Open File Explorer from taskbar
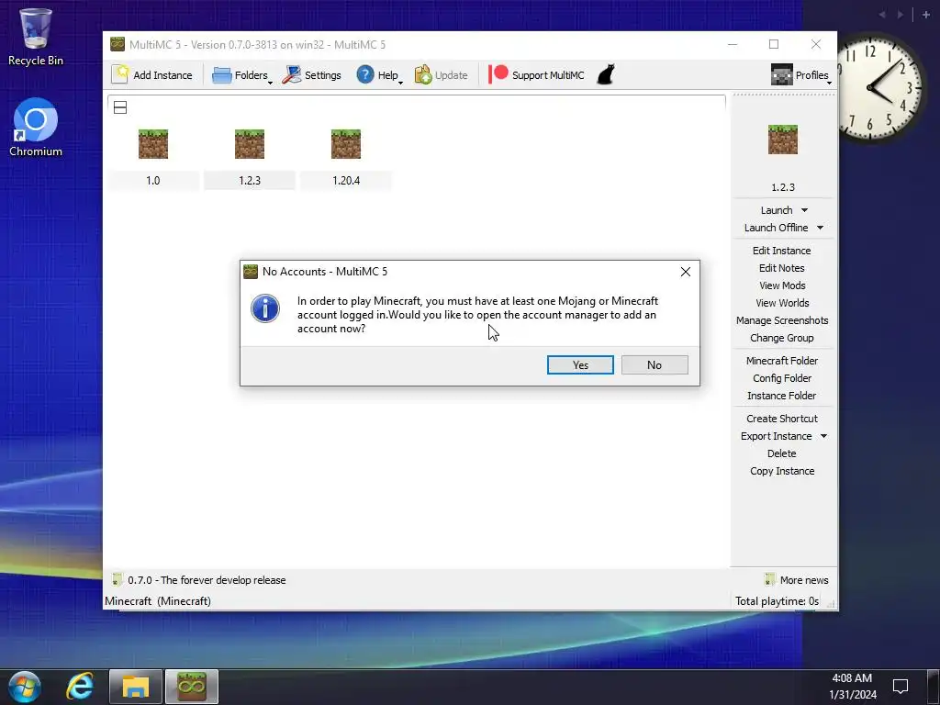This screenshot has width=940, height=705. click(x=136, y=687)
